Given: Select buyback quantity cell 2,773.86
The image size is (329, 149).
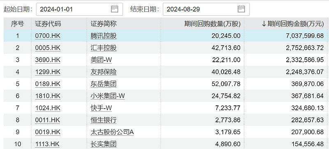Looking at the screenshot, I should [228, 120].
